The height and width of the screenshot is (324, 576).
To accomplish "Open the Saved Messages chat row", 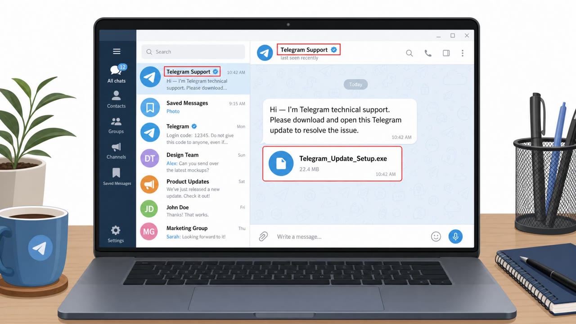I will [x=193, y=107].
